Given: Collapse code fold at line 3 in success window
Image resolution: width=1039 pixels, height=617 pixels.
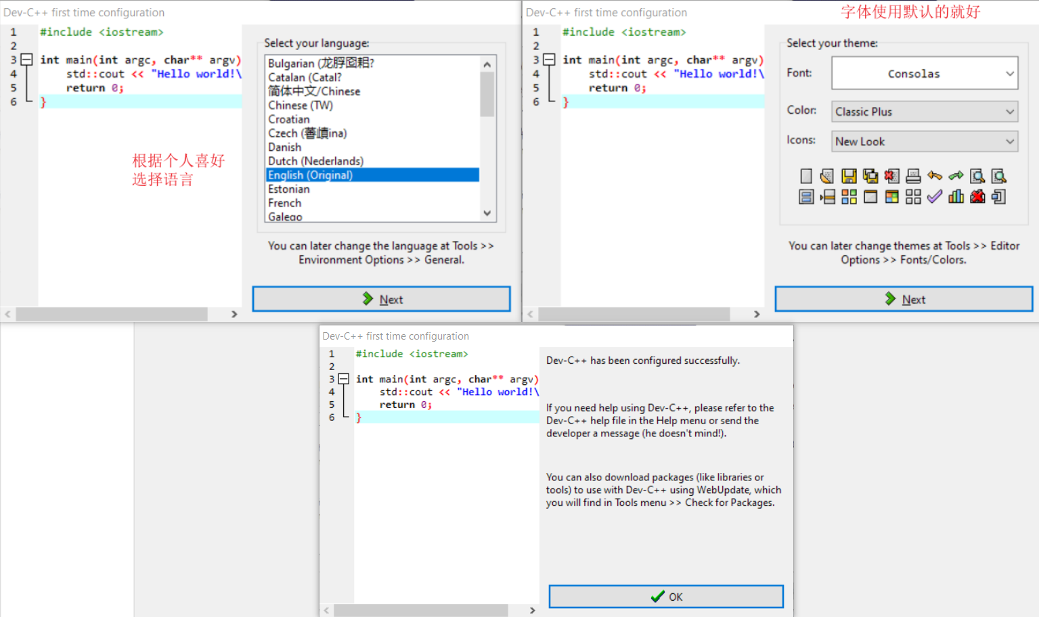Looking at the screenshot, I should click(343, 379).
